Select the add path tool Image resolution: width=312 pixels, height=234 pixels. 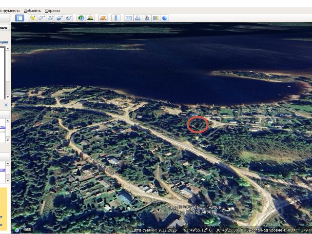(x=51, y=18)
